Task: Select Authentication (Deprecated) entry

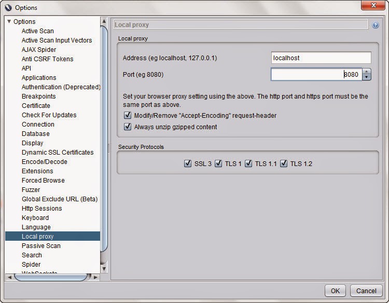Action: (61, 87)
